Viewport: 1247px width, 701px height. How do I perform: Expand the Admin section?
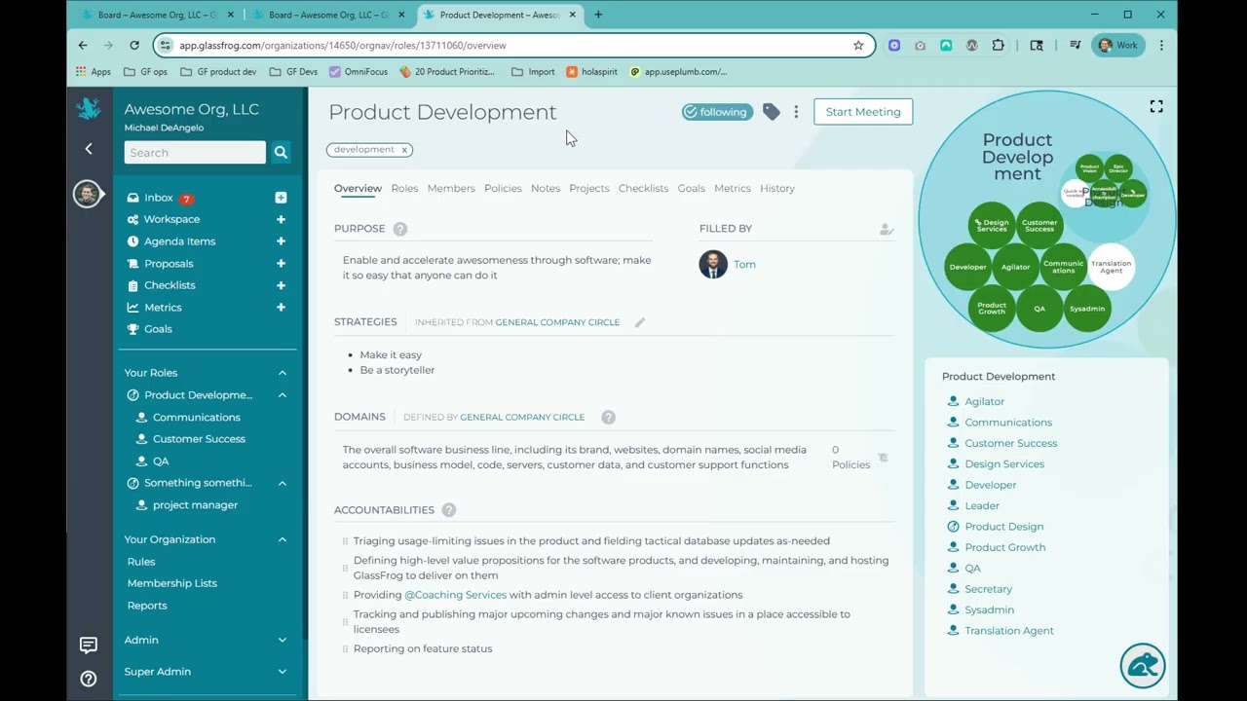(283, 640)
